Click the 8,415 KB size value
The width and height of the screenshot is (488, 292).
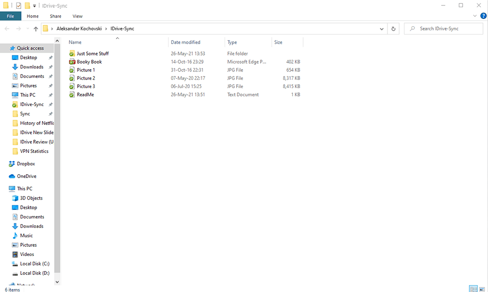point(291,87)
